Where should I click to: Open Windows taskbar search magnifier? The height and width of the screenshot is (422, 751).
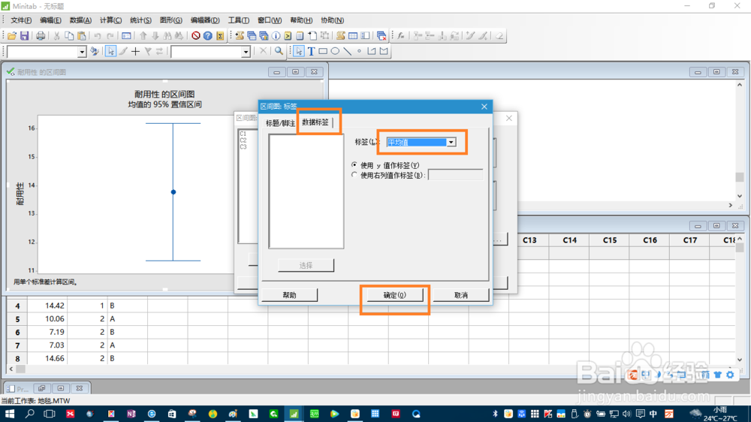(29, 414)
